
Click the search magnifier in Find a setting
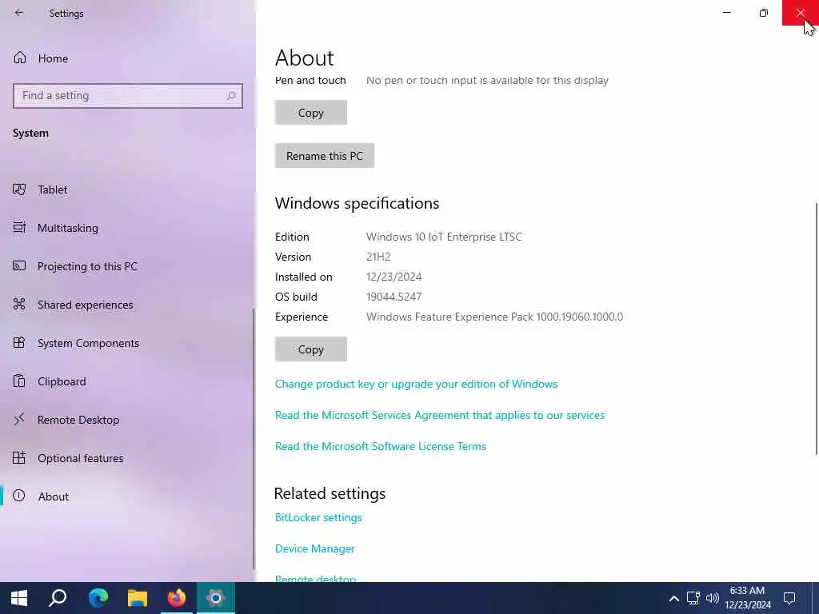[x=231, y=96]
